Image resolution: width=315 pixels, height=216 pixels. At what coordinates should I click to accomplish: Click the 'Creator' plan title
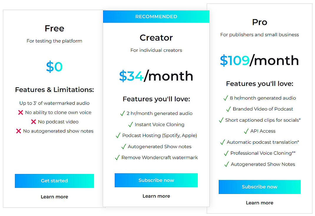(156, 38)
